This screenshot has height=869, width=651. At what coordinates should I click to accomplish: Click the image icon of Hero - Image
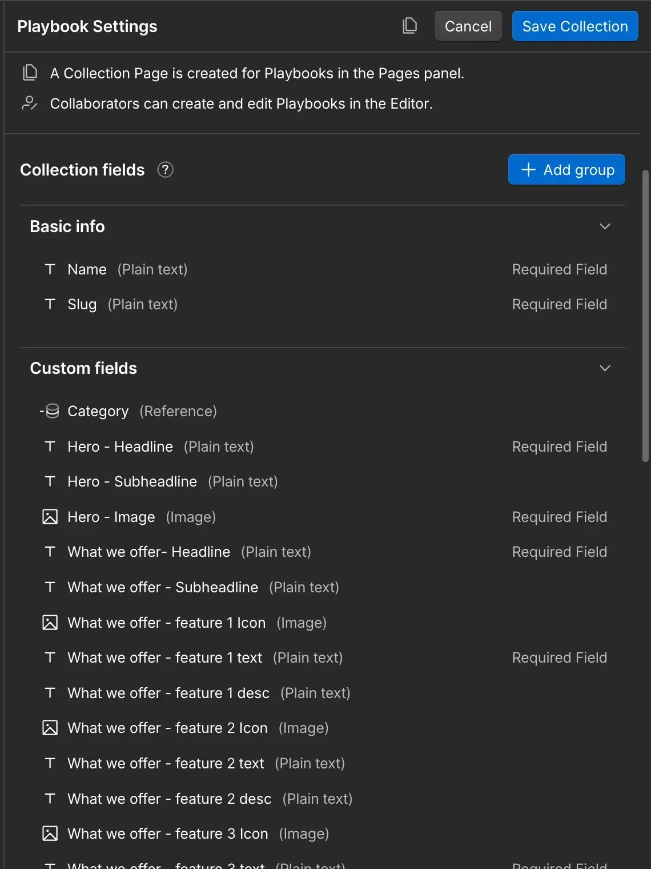(50, 517)
